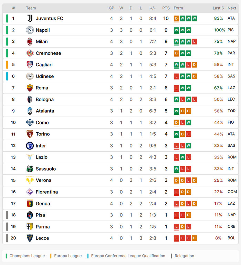Click the Champions League legend label
Viewport: 241px width, 265px height.
[27, 256]
